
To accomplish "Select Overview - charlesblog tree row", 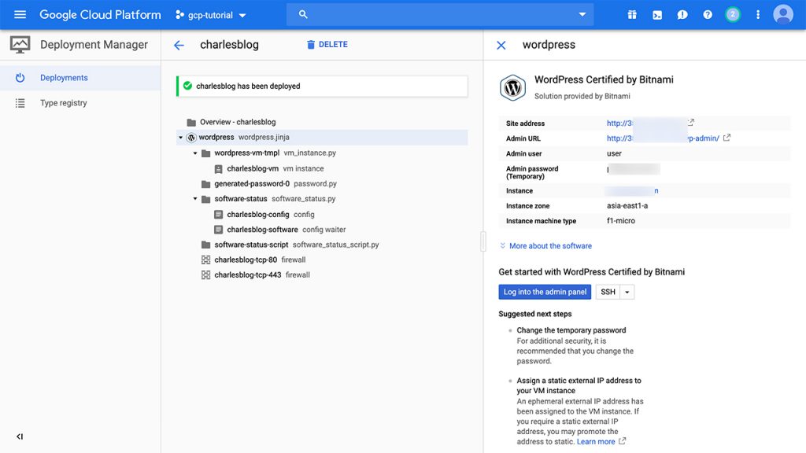I will [322, 122].
